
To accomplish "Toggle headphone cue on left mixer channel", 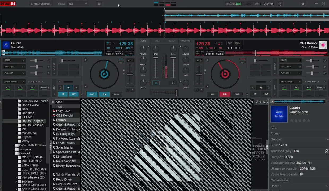I will coord(156,83).
